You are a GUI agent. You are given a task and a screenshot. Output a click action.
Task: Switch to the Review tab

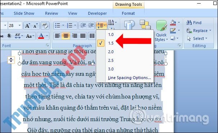pos(52,13)
